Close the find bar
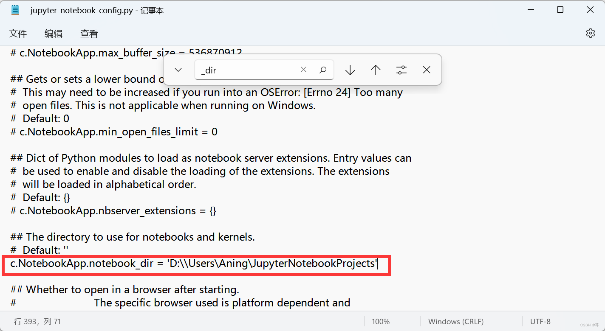 [427, 70]
